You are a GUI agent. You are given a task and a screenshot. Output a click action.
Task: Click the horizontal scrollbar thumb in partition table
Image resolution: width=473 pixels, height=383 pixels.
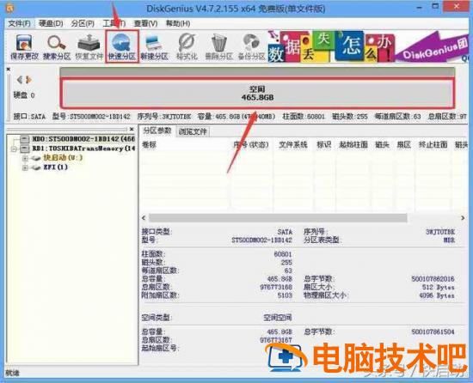pyautogui.click(x=278, y=218)
